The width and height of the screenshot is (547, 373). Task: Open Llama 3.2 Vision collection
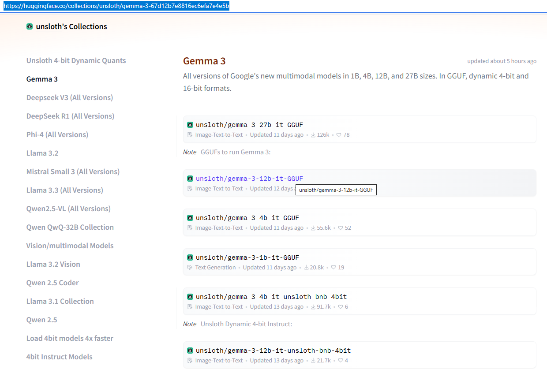click(53, 264)
